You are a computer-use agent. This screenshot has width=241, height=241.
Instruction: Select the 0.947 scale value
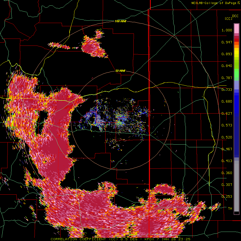(x=227, y=42)
